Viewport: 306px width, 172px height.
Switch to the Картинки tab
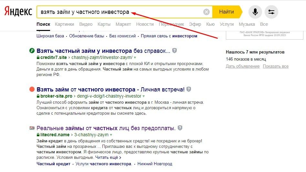64,24
